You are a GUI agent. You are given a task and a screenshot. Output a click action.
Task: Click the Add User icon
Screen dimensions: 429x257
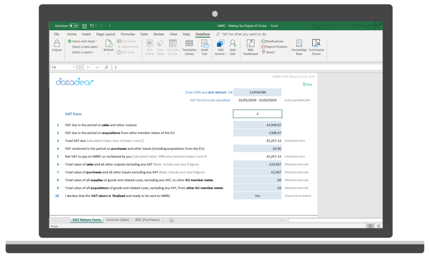tap(233, 44)
